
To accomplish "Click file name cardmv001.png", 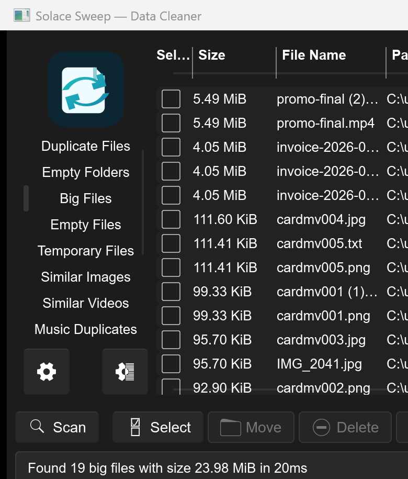I will 323,316.
